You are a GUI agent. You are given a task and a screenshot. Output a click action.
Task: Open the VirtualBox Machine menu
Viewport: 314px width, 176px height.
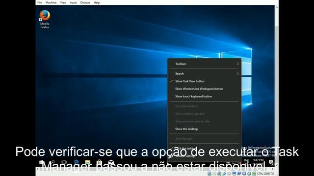(51, 2)
